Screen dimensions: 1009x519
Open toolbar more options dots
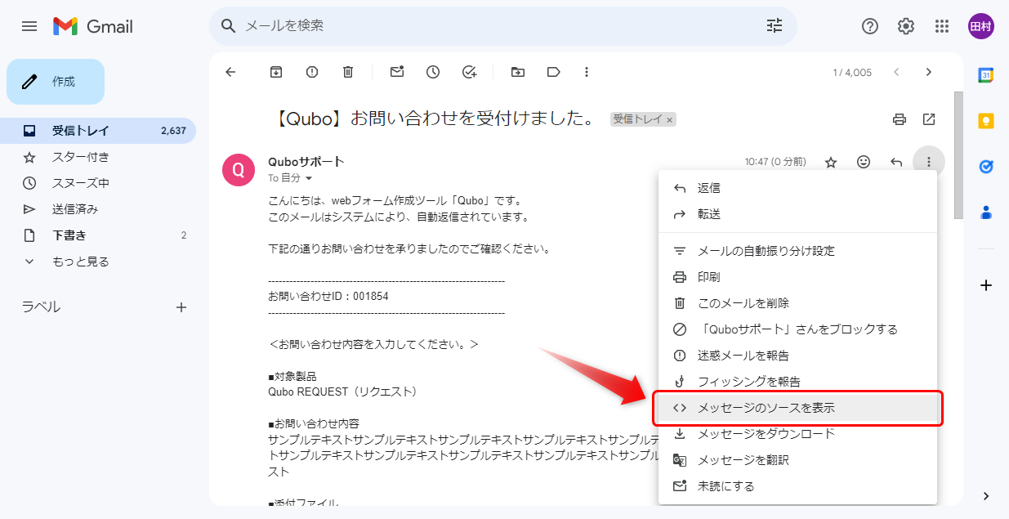click(x=587, y=72)
